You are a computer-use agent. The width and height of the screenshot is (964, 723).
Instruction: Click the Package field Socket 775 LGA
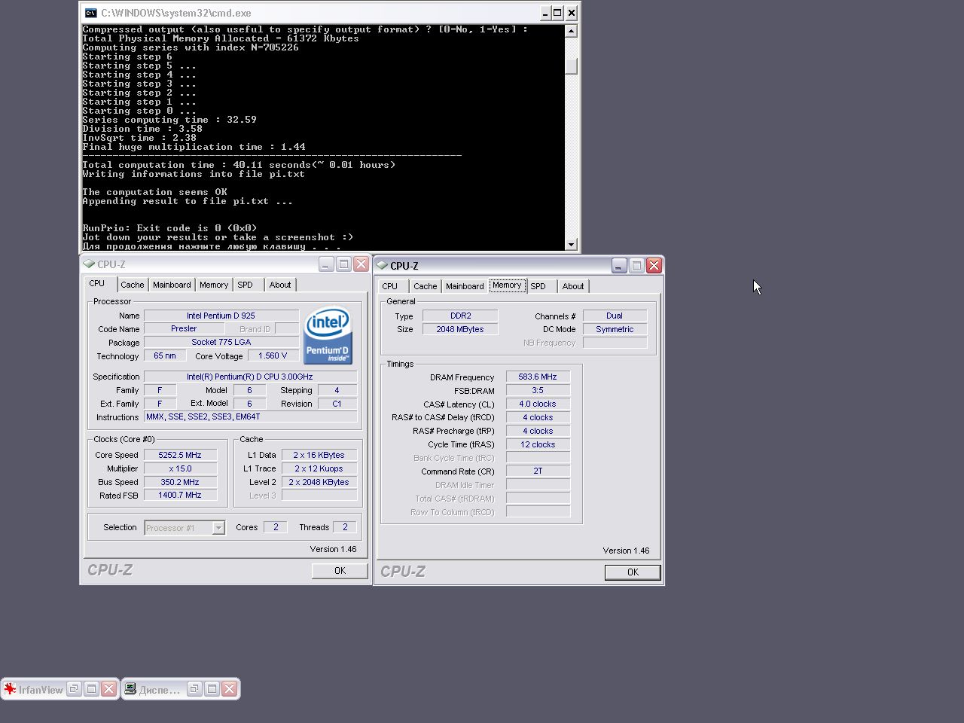click(221, 342)
